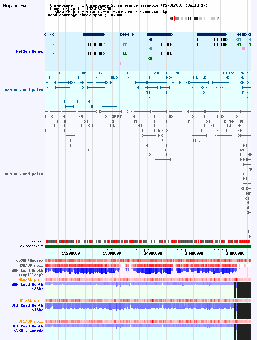
Task: Click the Map View title
Action: 14,6
